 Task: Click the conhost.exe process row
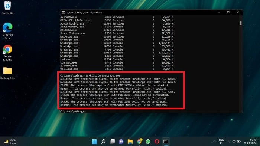pos(117,62)
